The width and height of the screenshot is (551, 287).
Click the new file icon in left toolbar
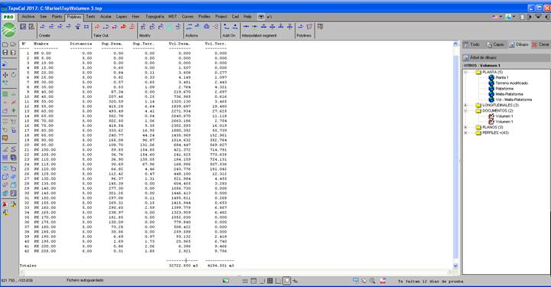pos(5,45)
